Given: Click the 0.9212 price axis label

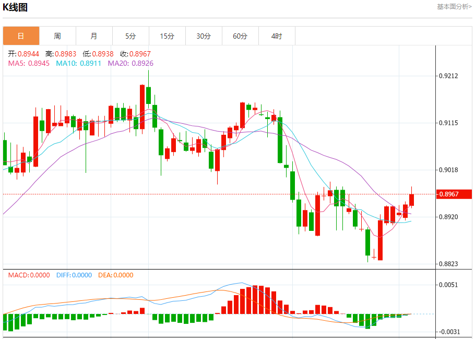Looking at the screenshot, I should pos(448,76).
